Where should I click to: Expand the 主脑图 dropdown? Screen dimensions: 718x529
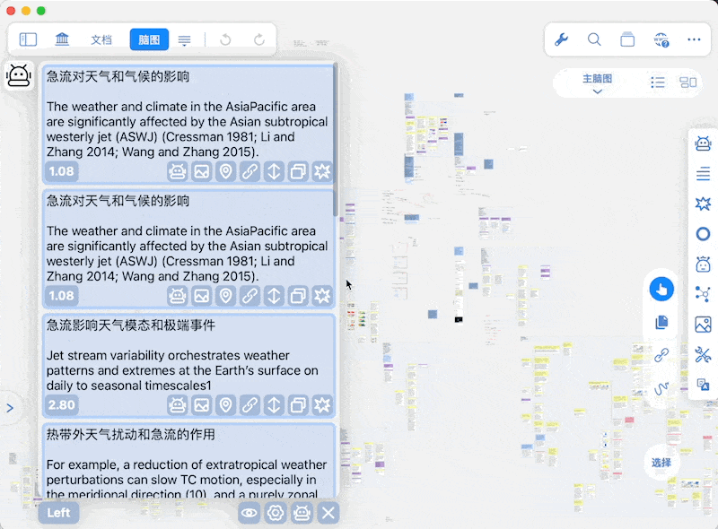(597, 83)
